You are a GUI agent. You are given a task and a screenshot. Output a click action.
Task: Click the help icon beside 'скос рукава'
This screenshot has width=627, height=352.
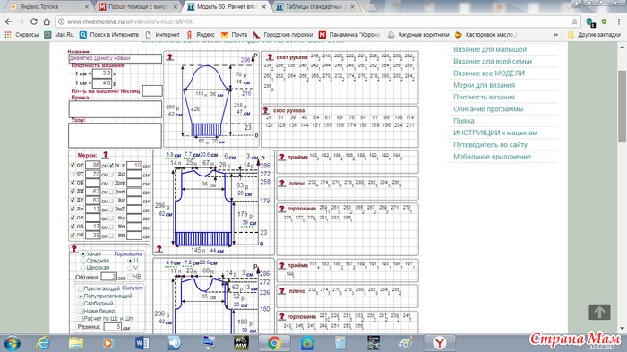click(x=265, y=110)
